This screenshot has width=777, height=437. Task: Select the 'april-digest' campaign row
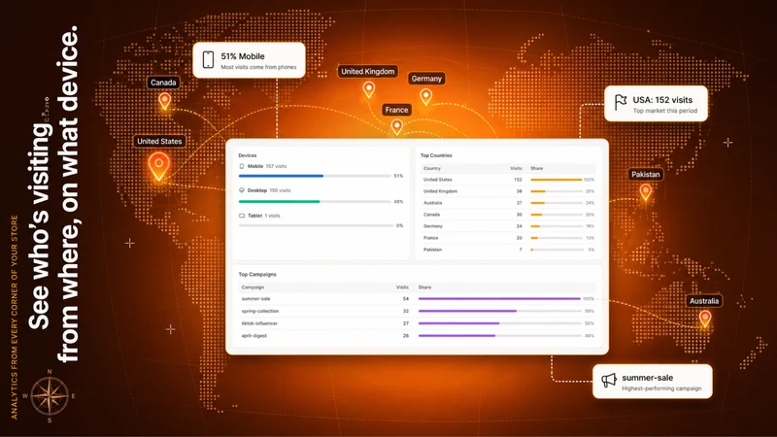[418, 336]
